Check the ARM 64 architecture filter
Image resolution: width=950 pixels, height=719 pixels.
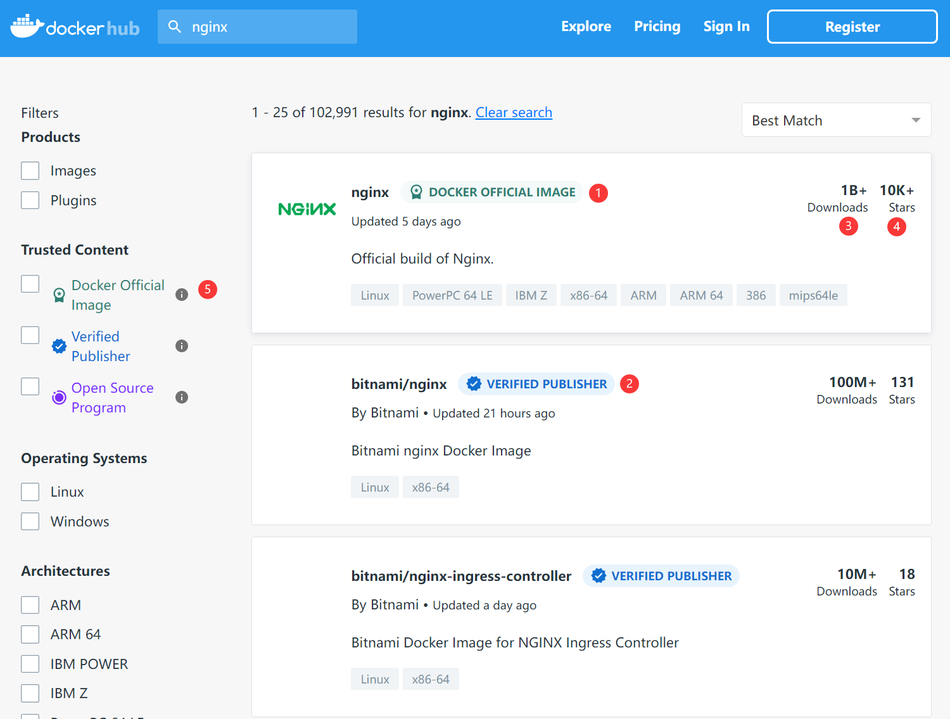30,634
